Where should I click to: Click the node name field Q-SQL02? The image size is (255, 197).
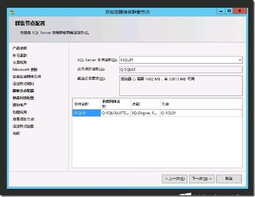pyautogui.click(x=181, y=69)
